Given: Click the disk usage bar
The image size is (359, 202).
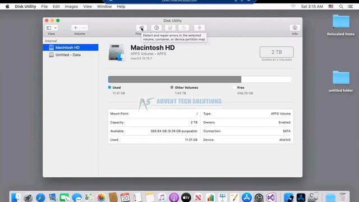Looking at the screenshot, I should [x=200, y=80].
